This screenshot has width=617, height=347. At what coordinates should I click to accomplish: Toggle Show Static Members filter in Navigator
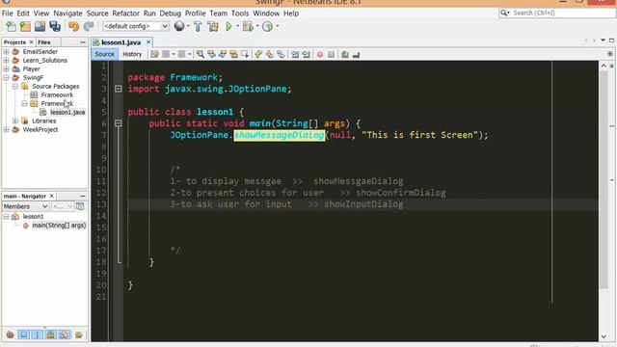(37, 334)
